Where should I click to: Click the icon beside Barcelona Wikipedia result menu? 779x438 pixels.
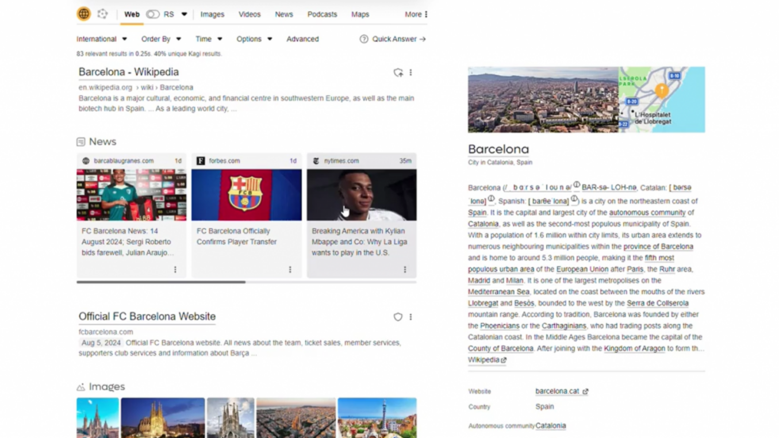point(398,73)
